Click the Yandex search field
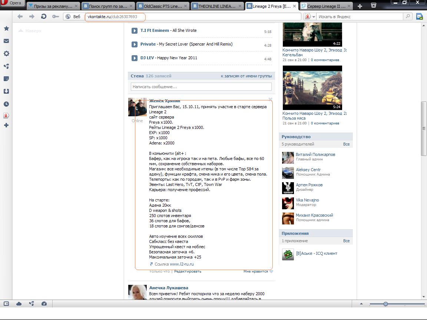Image resolution: width=427 pixels, height=320 pixels. pyautogui.click(x=360, y=17)
